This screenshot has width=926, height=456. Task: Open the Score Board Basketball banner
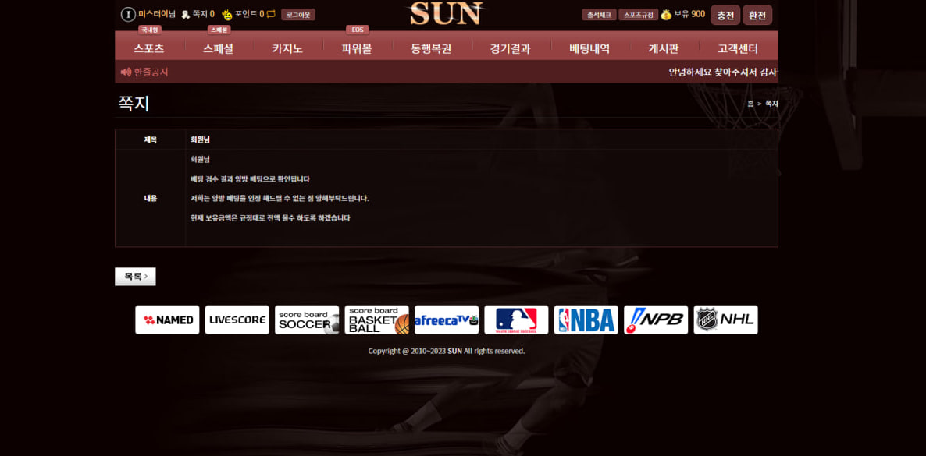pyautogui.click(x=376, y=320)
